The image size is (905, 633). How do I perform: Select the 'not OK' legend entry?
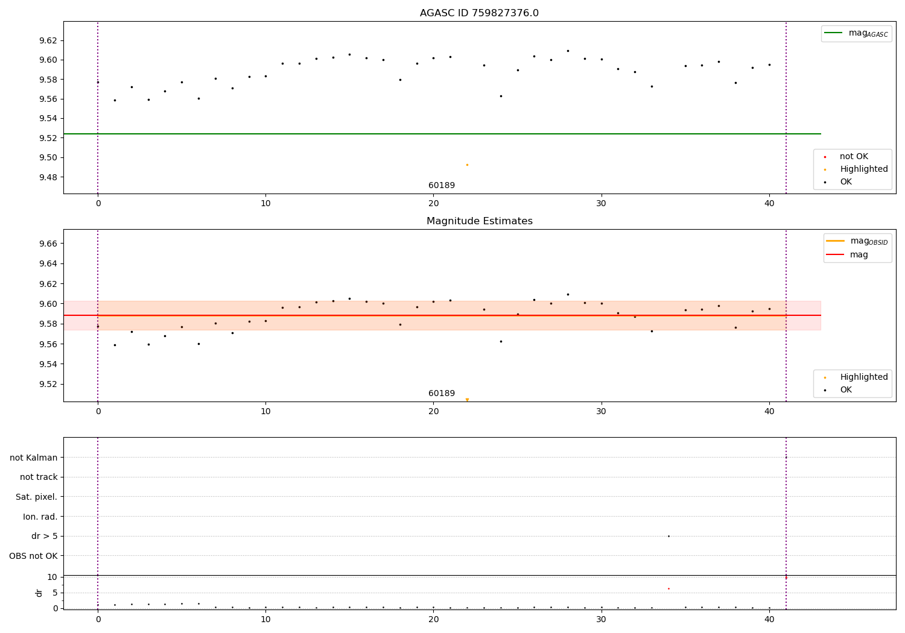tap(853, 157)
